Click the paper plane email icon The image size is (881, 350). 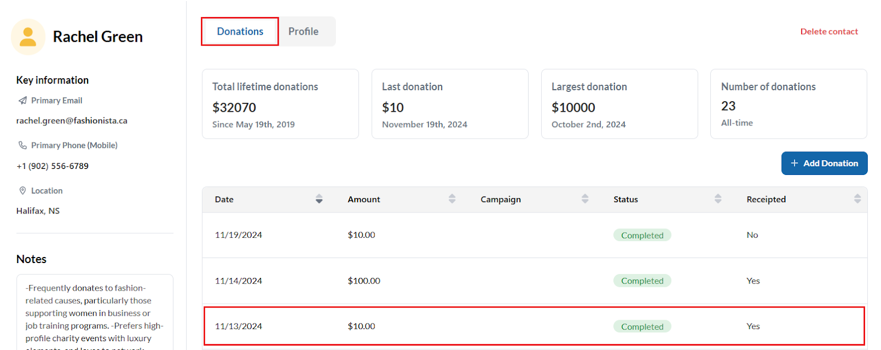point(23,101)
